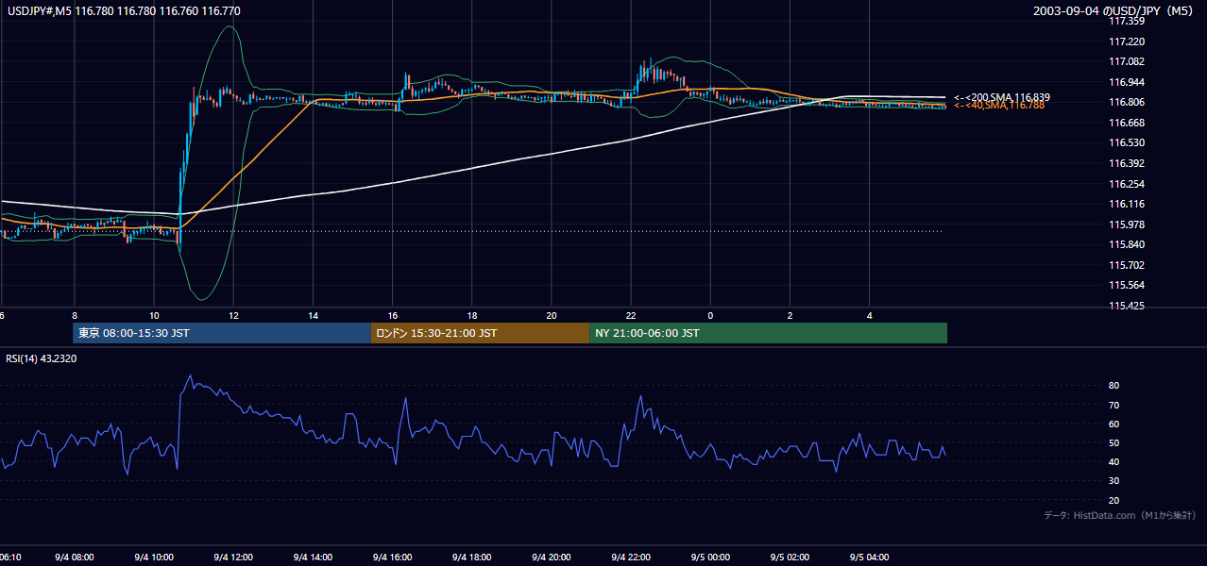
Task: Select the 200 SMA 116.839 label
Action: (1001, 97)
